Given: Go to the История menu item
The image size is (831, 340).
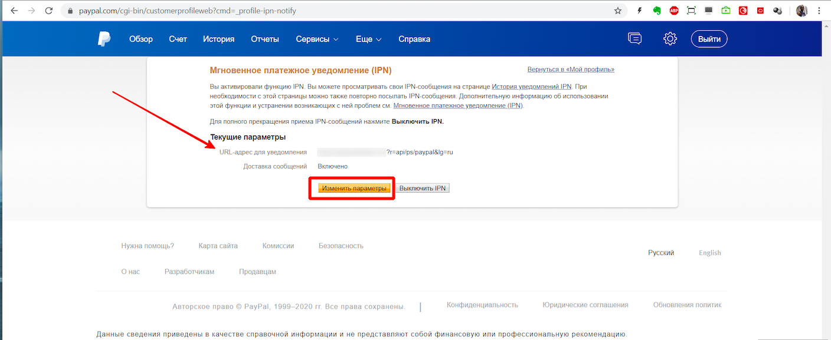Looking at the screenshot, I should point(218,39).
